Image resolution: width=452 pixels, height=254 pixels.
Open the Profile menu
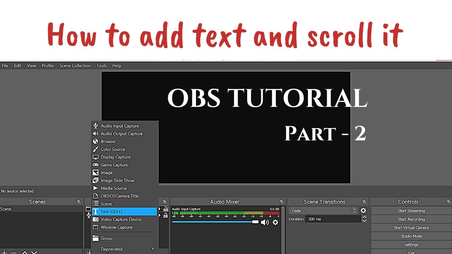pos(48,66)
